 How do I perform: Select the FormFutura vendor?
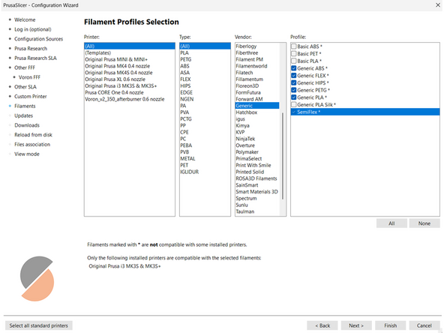(257, 92)
